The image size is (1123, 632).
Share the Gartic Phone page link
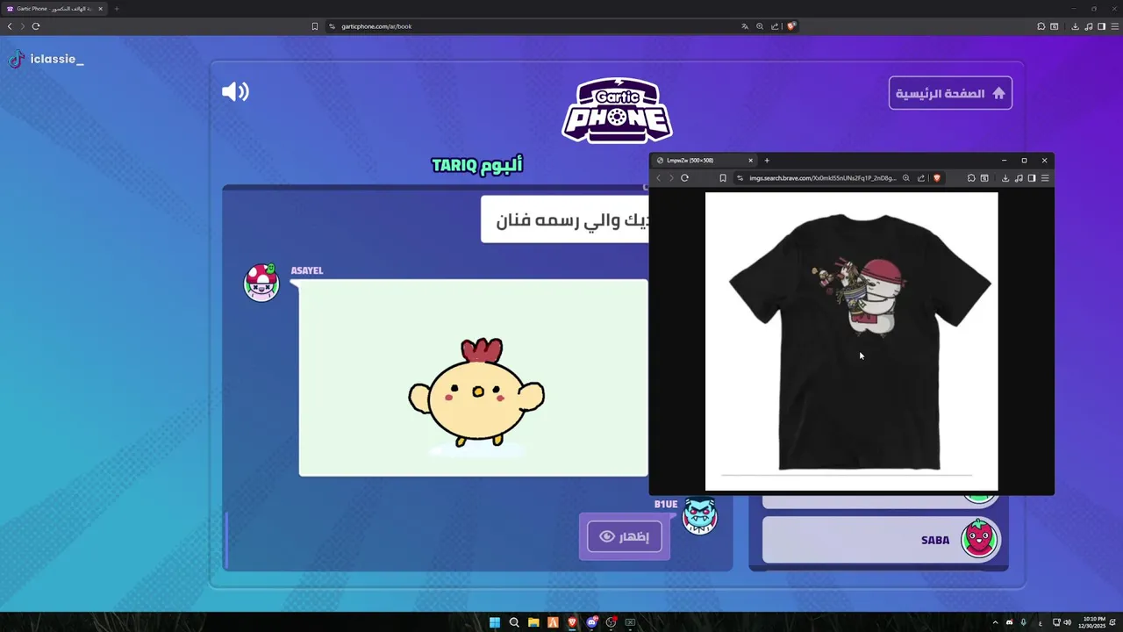coord(775,26)
